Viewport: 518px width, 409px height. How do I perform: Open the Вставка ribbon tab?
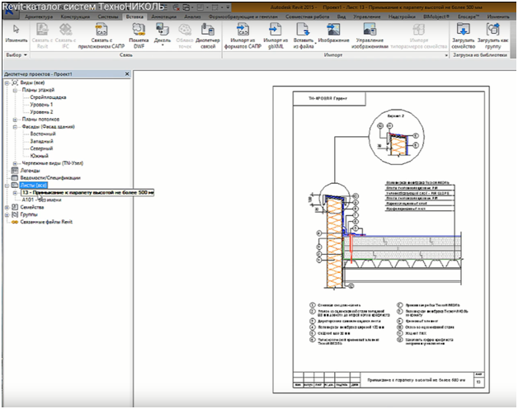pos(134,16)
